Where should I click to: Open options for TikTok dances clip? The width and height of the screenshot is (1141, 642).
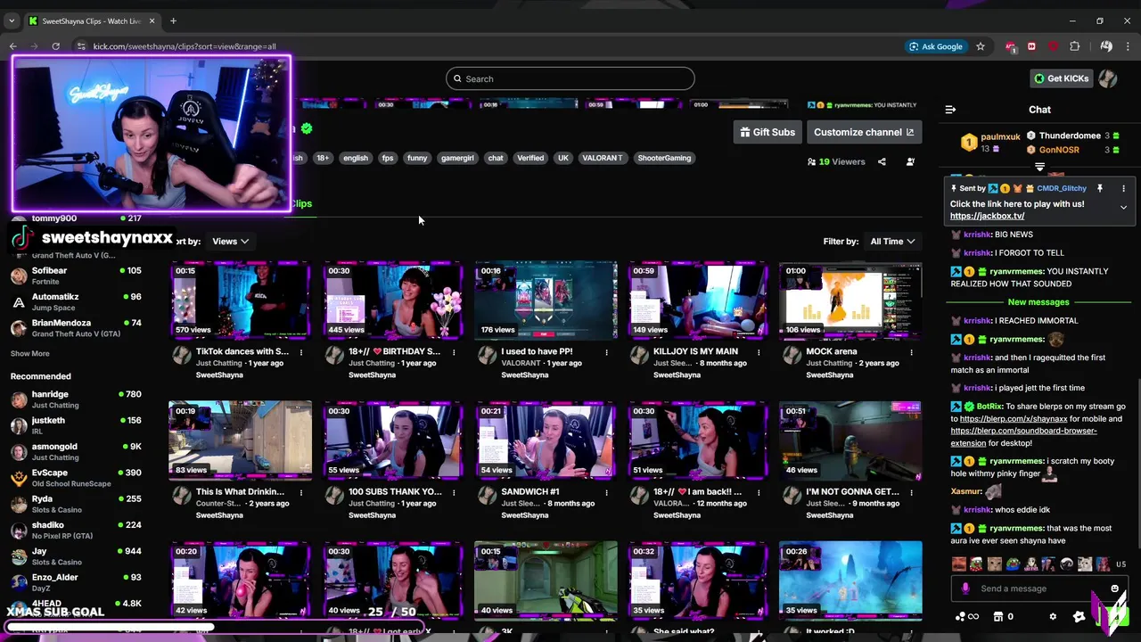pos(301,352)
